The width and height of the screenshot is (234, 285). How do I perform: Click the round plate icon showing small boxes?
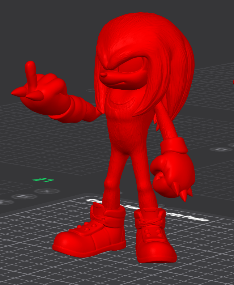click(x=24, y=196)
